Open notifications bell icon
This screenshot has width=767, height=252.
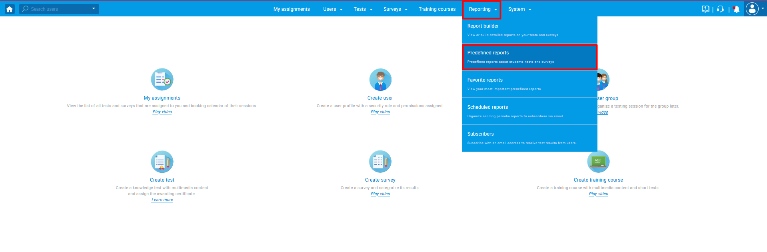[x=736, y=9]
